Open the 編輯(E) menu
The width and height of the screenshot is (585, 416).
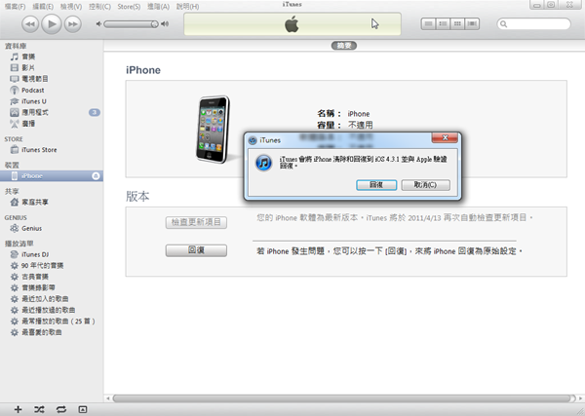click(x=43, y=7)
